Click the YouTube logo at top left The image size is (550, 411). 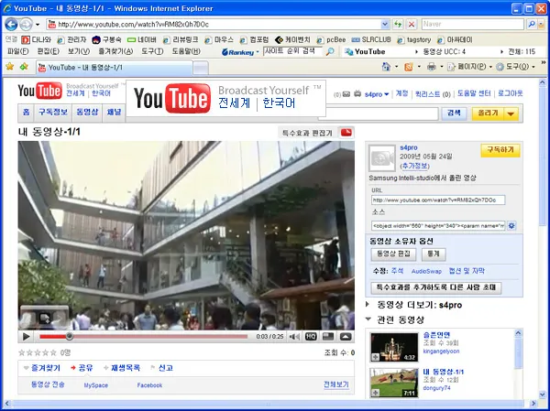(x=39, y=90)
